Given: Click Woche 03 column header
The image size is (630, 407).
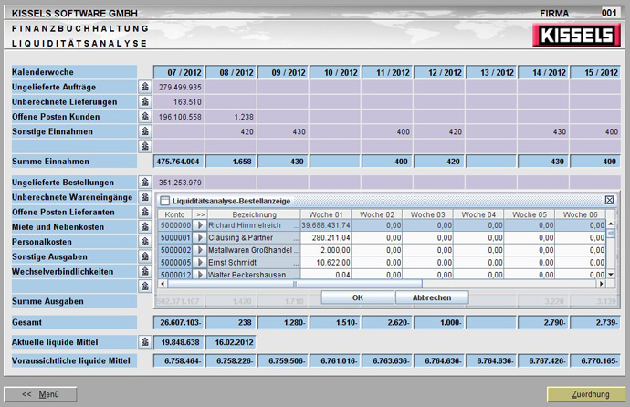Looking at the screenshot, I should pos(427,214).
